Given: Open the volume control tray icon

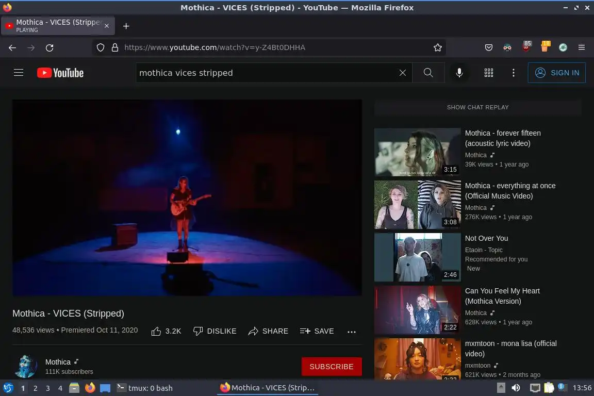Looking at the screenshot, I should click(516, 388).
